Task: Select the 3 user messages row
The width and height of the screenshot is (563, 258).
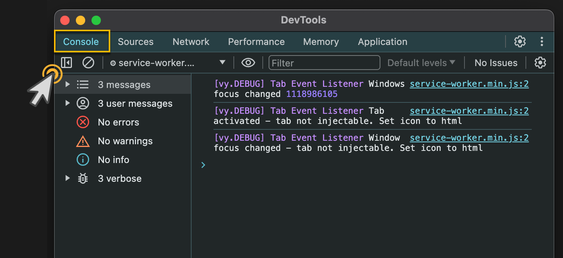Action: [x=123, y=103]
